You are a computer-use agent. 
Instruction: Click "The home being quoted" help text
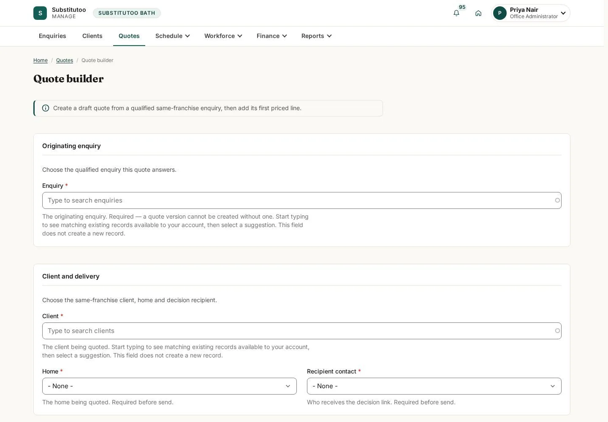point(108,402)
